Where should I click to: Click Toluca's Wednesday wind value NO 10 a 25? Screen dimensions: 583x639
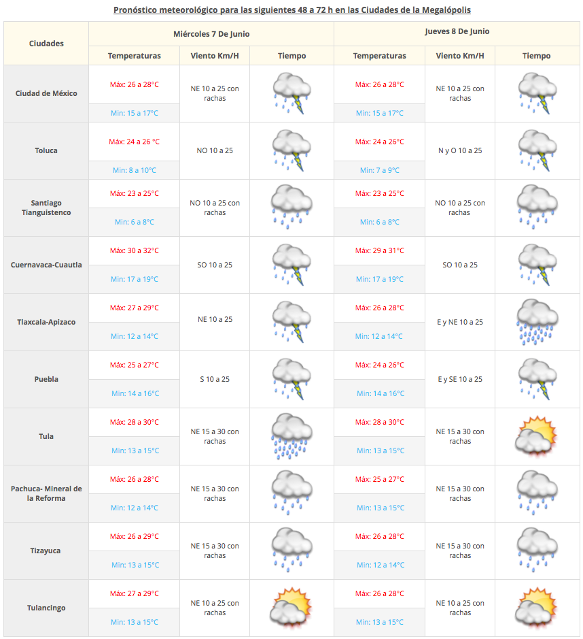pyautogui.click(x=215, y=150)
